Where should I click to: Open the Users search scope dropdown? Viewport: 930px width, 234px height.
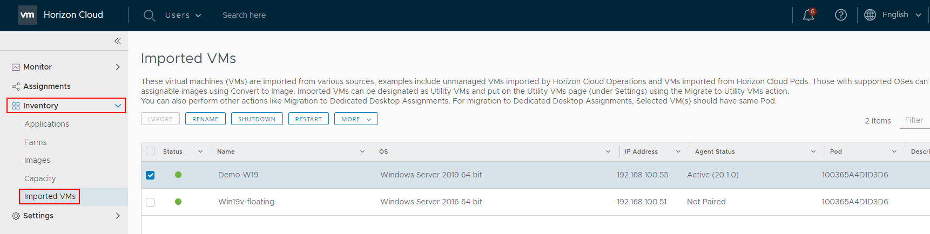pos(183,15)
